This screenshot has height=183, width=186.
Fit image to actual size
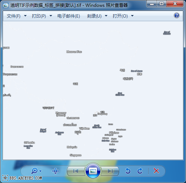pyautogui.click(x=55, y=171)
